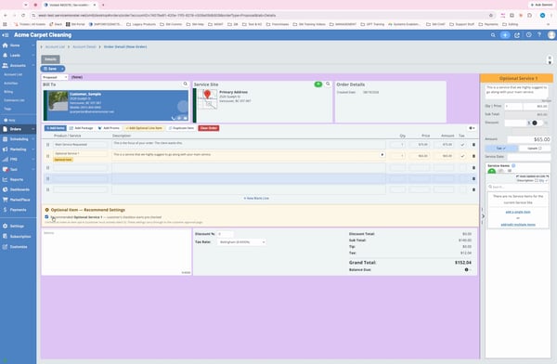This screenshot has height=364, width=557.
Task: Click the Add Package button
Action: [x=82, y=128]
